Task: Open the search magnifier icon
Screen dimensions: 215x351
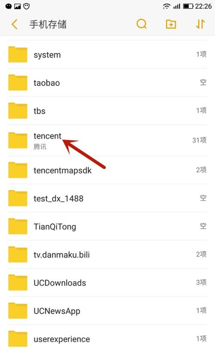Action: point(141,24)
